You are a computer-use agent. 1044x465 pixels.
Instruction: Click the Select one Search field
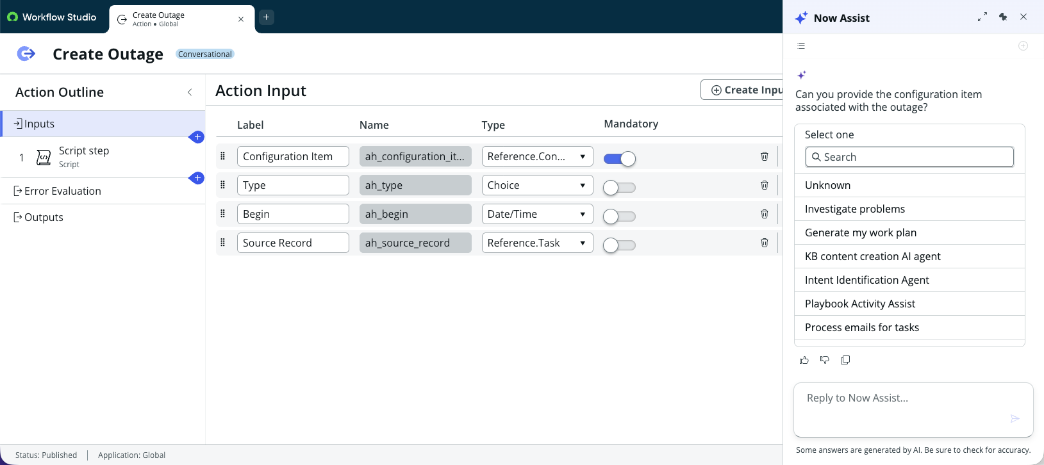pyautogui.click(x=909, y=157)
